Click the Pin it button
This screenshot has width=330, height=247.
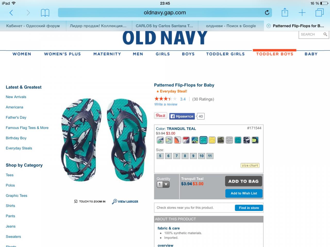coord(161,116)
